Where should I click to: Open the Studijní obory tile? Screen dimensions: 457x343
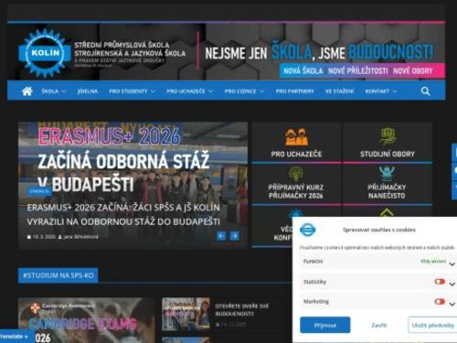click(x=388, y=143)
